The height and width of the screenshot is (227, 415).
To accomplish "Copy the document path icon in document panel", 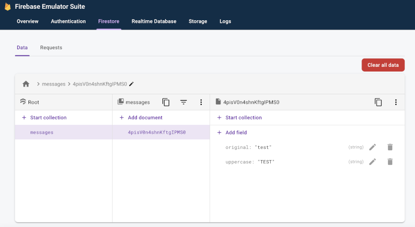I will (x=378, y=103).
